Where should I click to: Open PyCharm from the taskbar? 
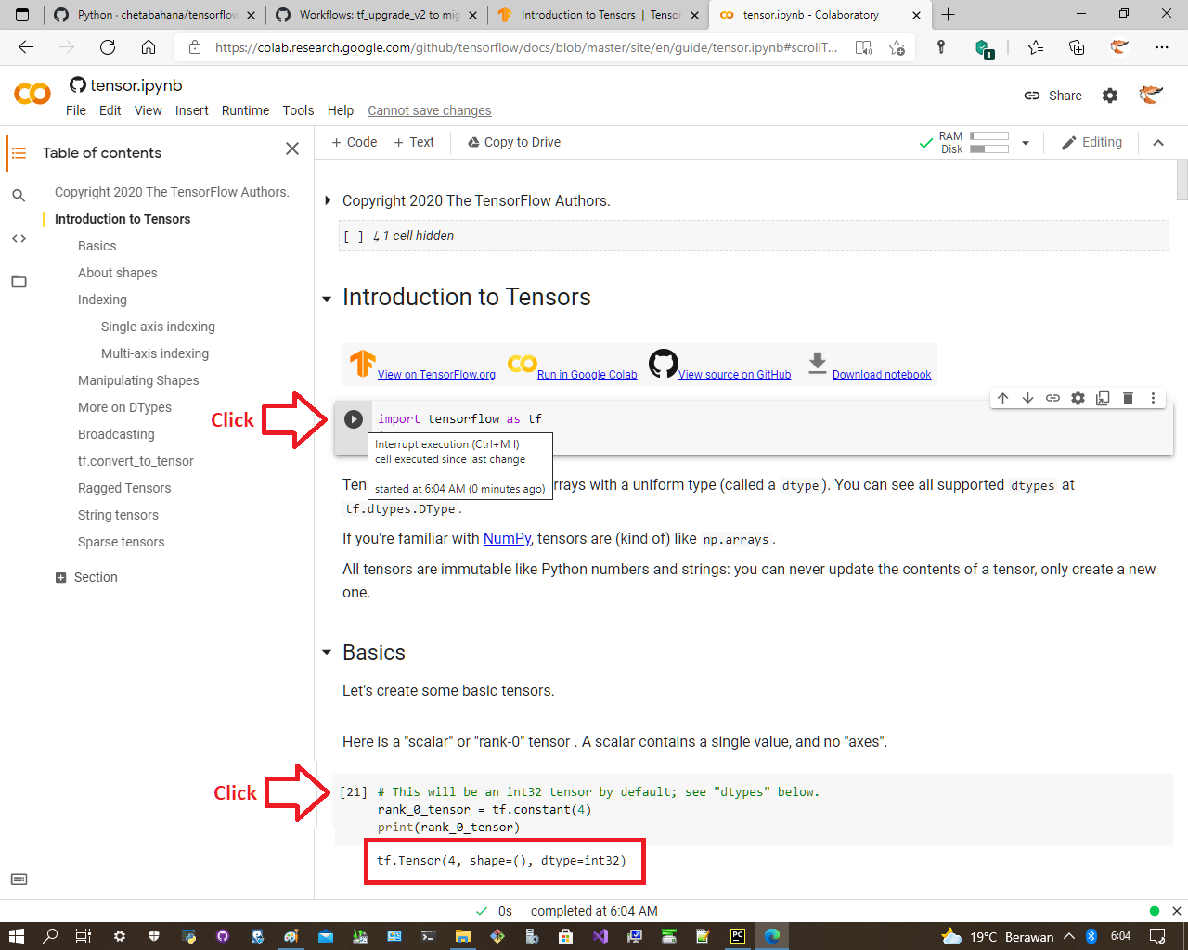(x=738, y=936)
